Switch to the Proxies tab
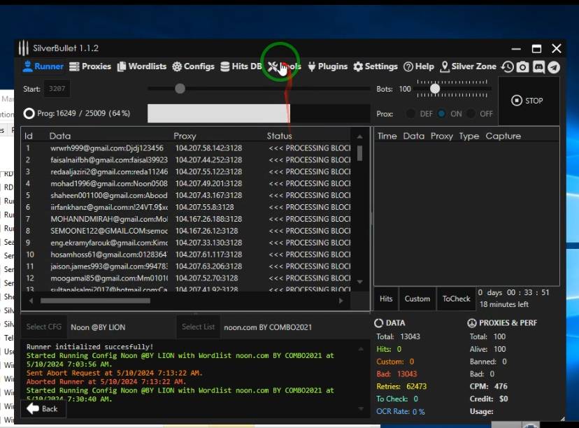 90,66
